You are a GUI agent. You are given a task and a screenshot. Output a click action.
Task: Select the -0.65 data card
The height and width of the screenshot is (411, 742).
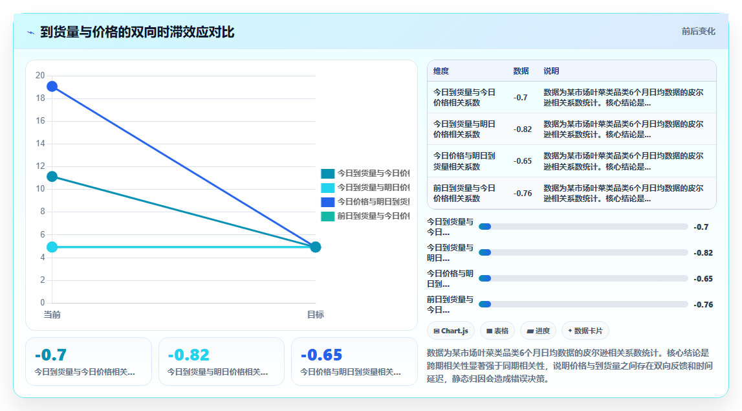click(x=355, y=361)
